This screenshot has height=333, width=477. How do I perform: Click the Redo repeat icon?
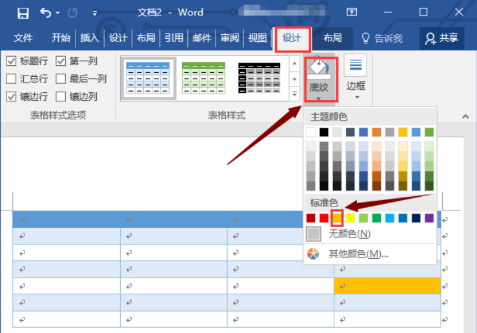click(72, 13)
